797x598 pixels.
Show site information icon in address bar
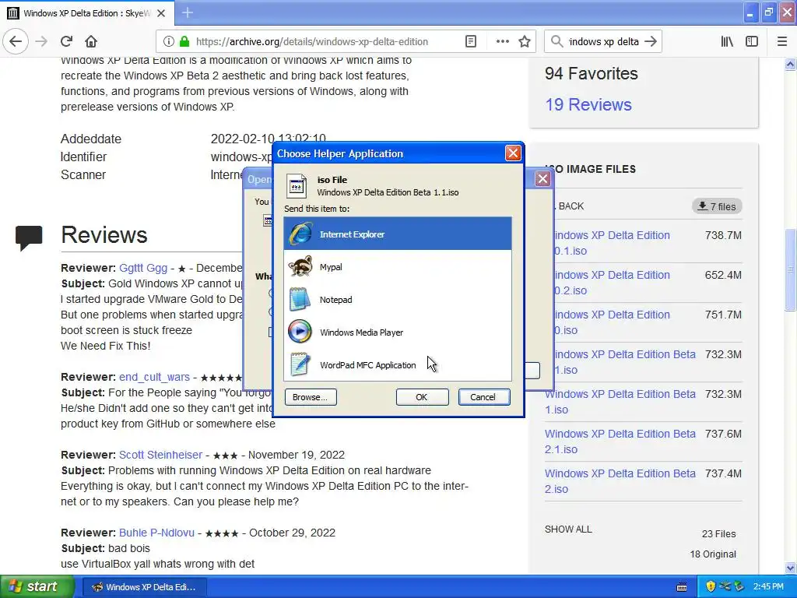point(169,42)
